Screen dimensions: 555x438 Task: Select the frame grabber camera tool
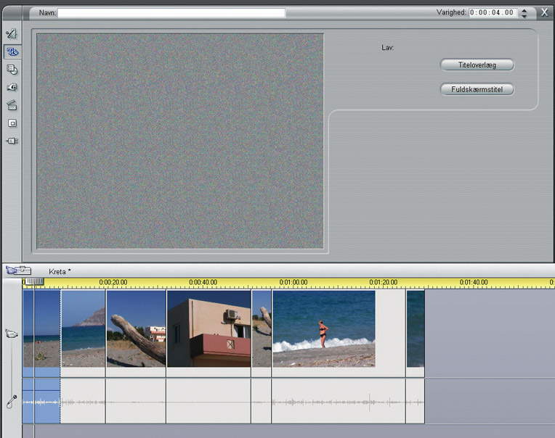pyautogui.click(x=12, y=88)
